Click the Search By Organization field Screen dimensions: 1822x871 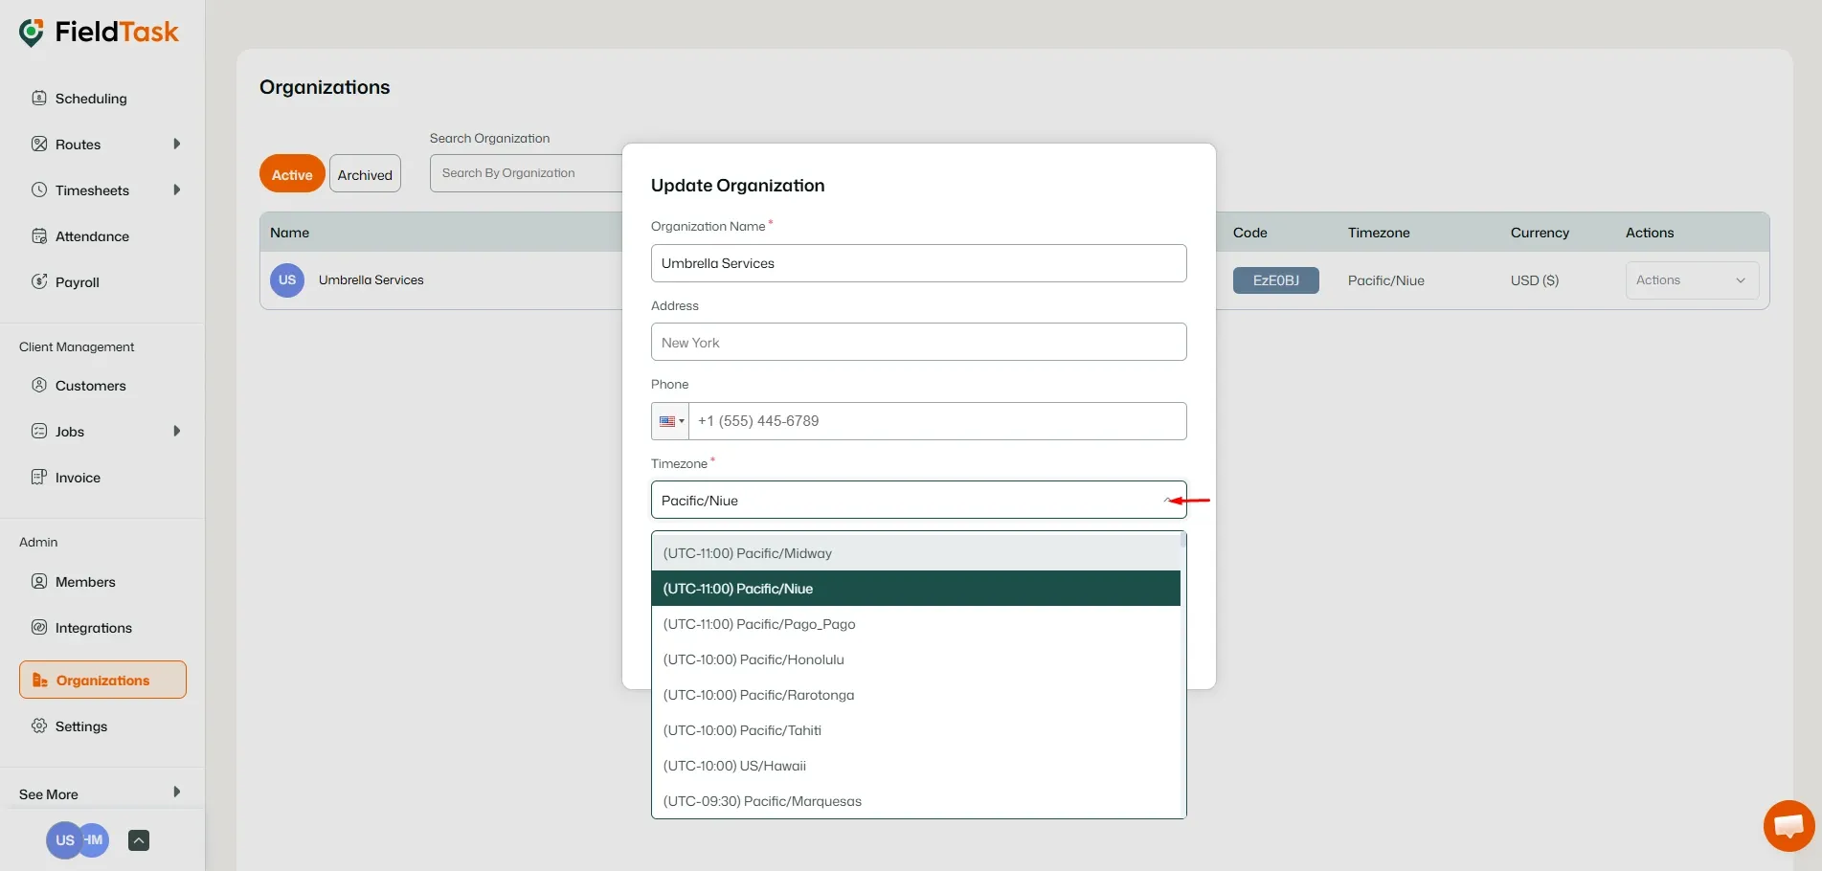point(527,173)
